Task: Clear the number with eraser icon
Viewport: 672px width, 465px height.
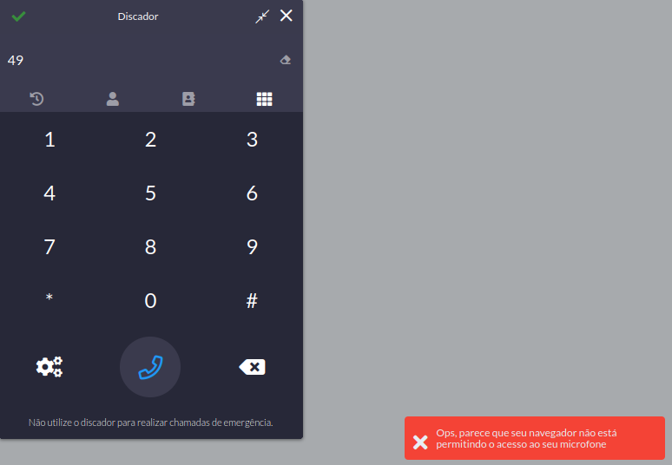Action: point(286,60)
